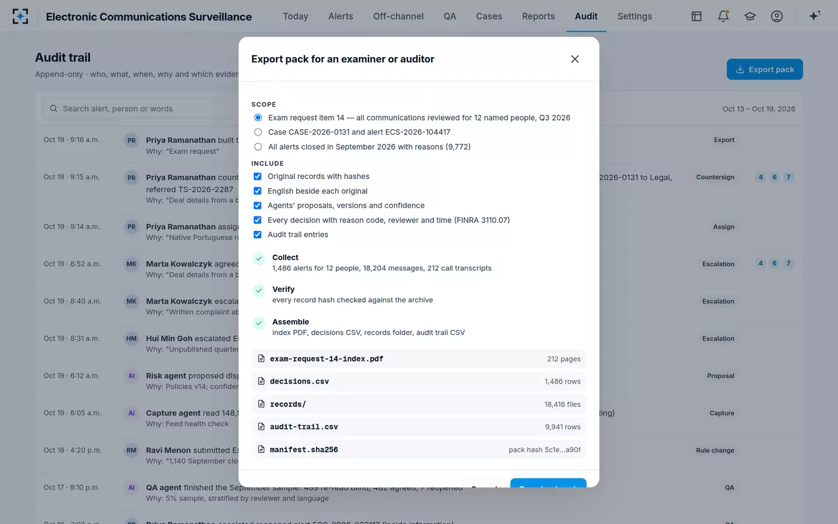Screen dimensions: 838x524
Task: Uncheck English beside each original
Action: point(257,191)
